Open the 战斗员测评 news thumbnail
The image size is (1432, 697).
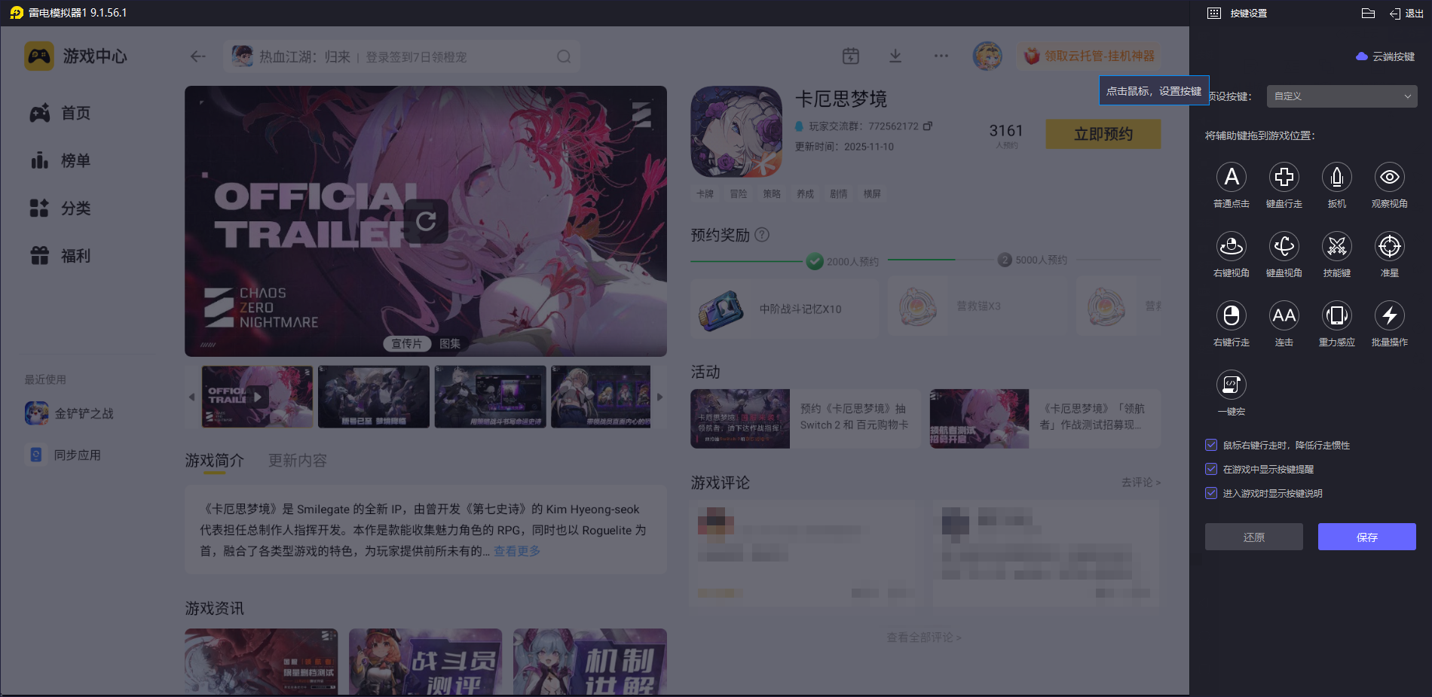tap(425, 662)
